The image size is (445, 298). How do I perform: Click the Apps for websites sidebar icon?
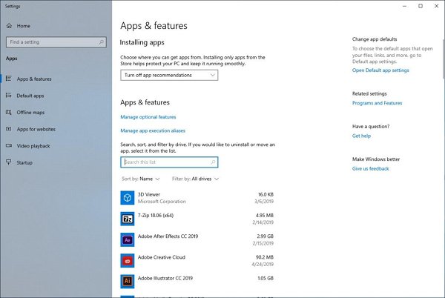(x=9, y=129)
